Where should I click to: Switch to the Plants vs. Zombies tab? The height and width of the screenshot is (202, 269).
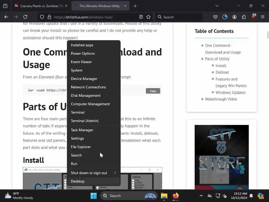coord(41,6)
